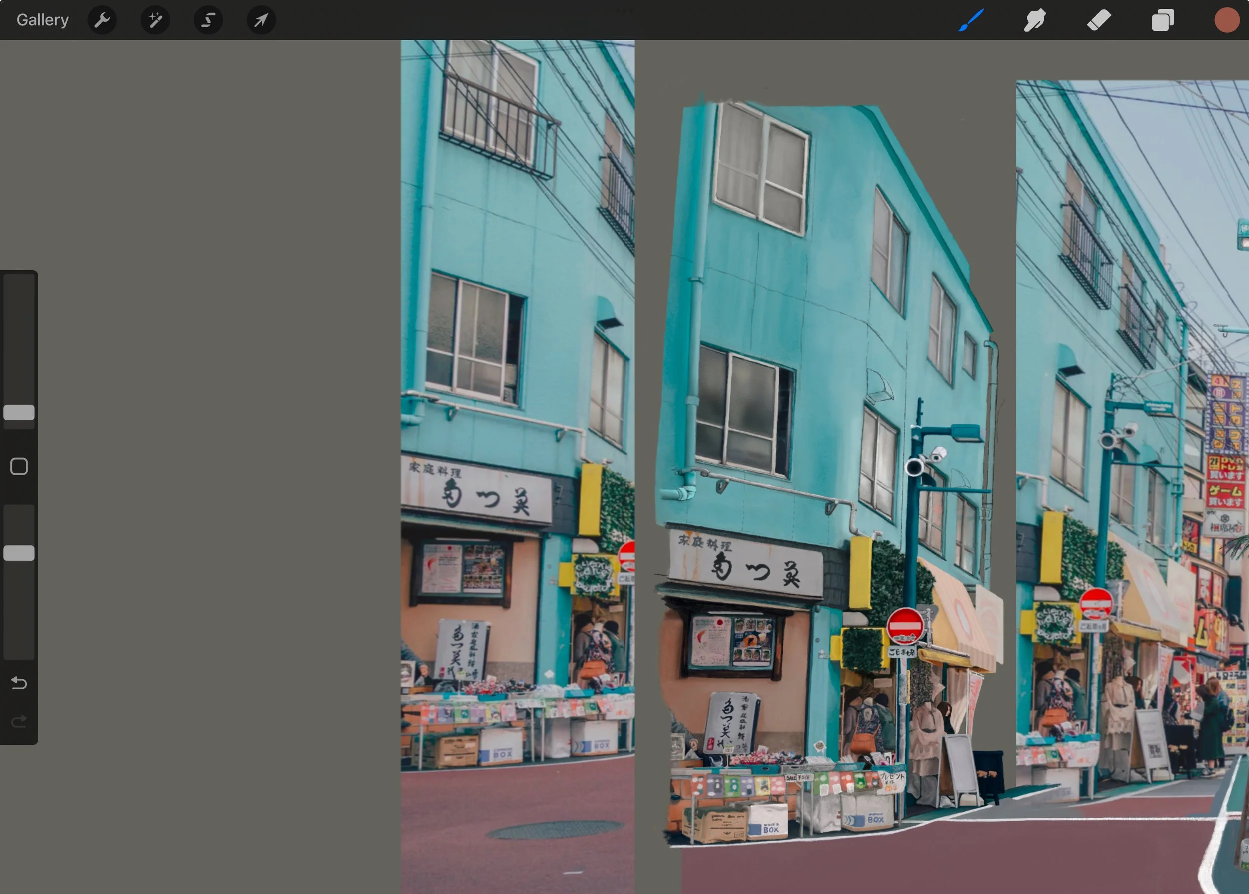Image resolution: width=1249 pixels, height=894 pixels.
Task: Select the Eraser tool
Action: click(1099, 20)
